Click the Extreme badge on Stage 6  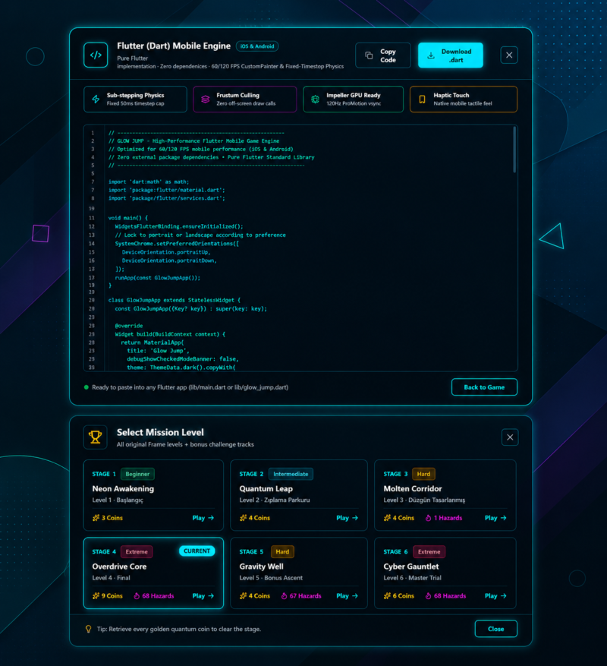[429, 552]
